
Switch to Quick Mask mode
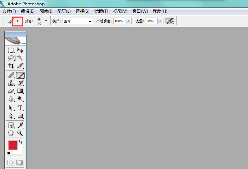[19, 162]
